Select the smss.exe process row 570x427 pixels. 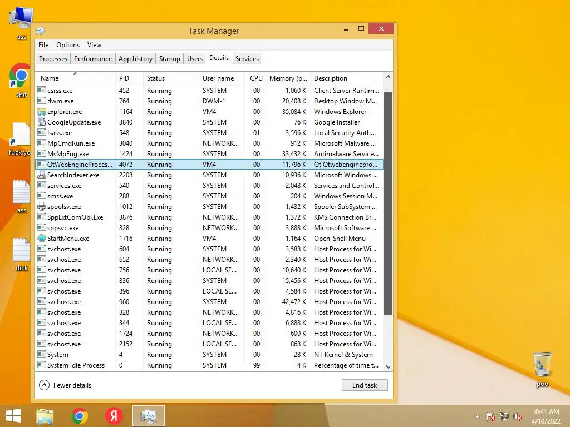(209, 196)
